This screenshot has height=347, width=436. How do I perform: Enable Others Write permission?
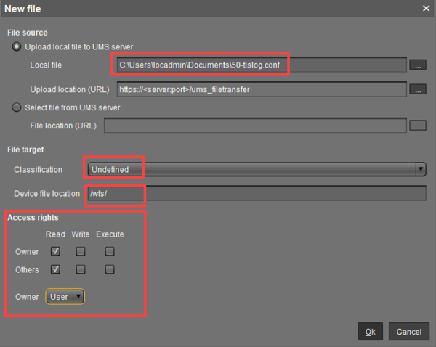(x=81, y=269)
